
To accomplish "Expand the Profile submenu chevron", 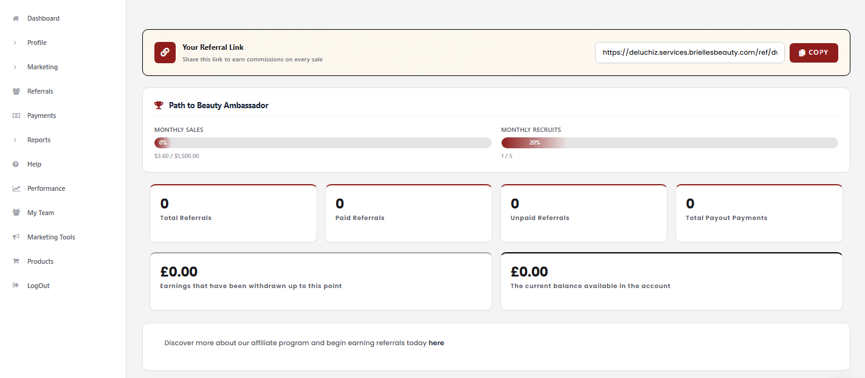I will [x=15, y=43].
